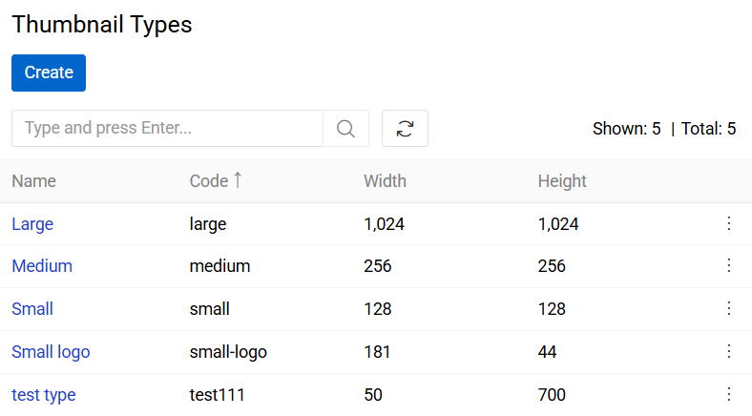Open the Large thumbnail type link
Screen dimensions: 752x416
coord(32,224)
